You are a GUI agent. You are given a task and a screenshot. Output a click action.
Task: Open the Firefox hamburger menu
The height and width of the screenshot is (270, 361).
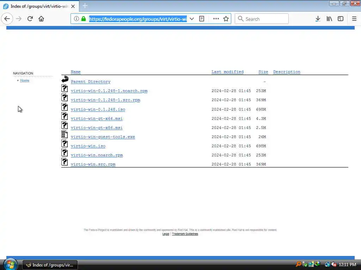click(x=354, y=19)
